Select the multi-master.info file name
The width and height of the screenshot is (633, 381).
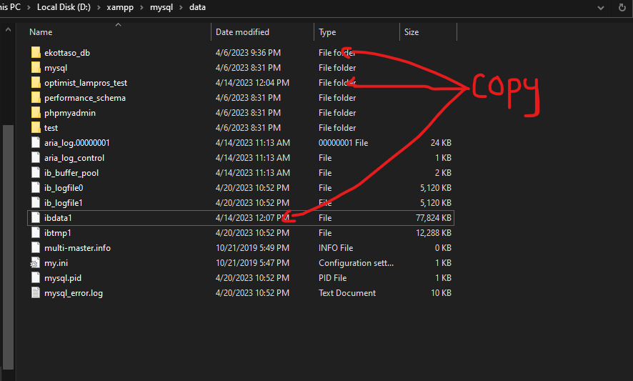click(77, 247)
